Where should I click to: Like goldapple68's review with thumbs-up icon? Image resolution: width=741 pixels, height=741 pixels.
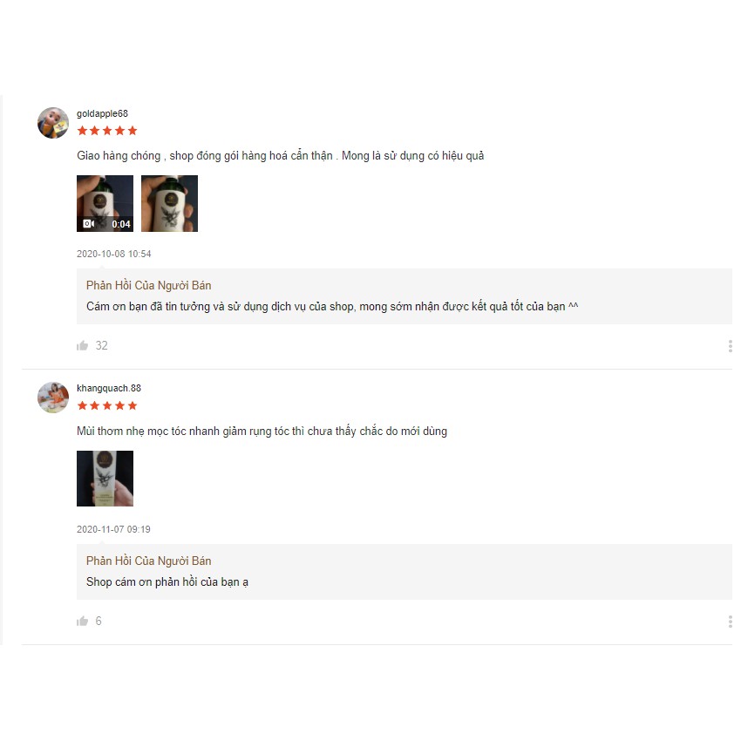click(x=83, y=346)
